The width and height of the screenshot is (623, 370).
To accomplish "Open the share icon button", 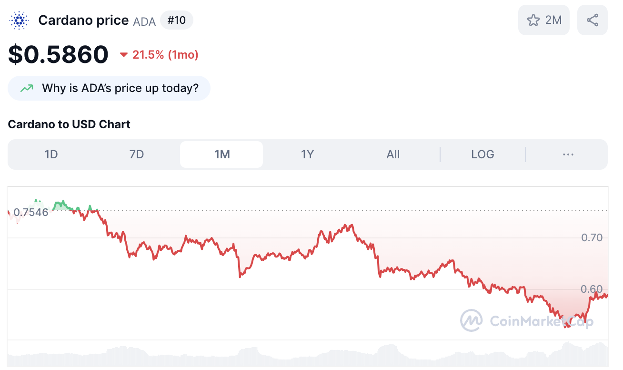I will pos(593,20).
